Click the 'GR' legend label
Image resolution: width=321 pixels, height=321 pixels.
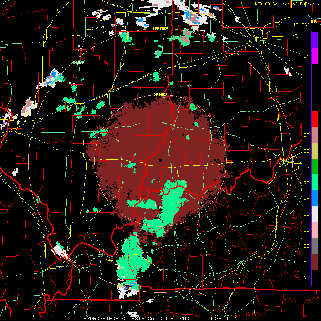(x=306, y=135)
